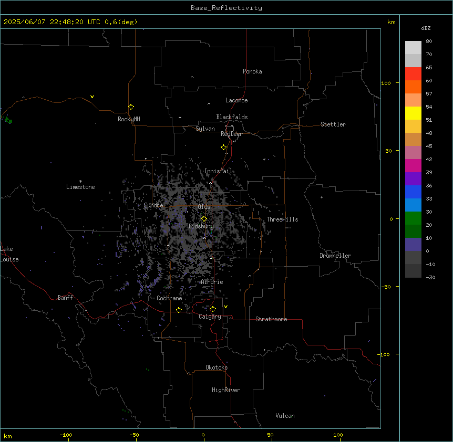Select the 42 dBZ magenta swatch
The image size is (453, 442).
coord(413,165)
